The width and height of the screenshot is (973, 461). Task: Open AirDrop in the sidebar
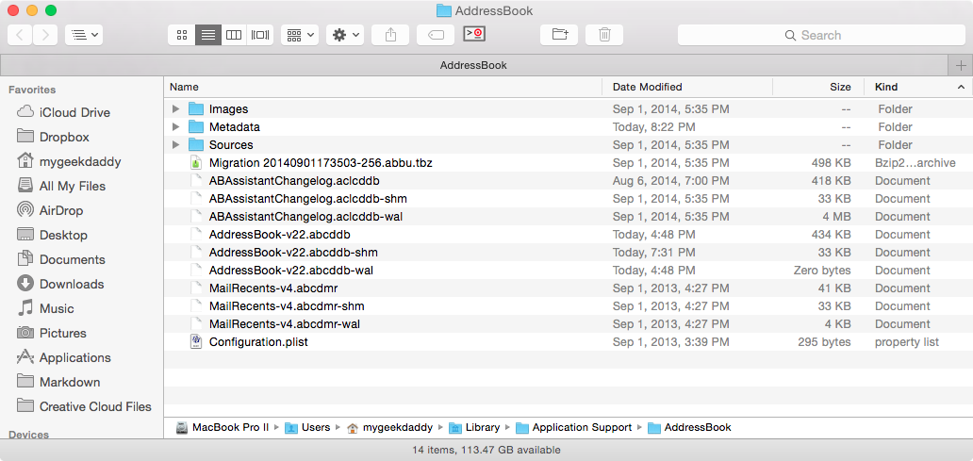(60, 210)
